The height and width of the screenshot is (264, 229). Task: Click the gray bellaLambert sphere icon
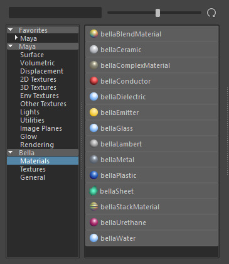pyautogui.click(x=93, y=144)
